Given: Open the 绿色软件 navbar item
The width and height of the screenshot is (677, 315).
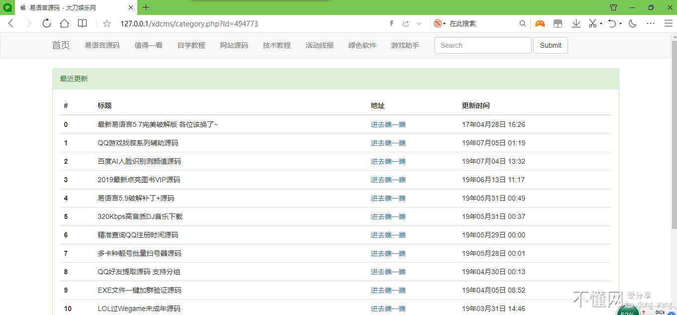Looking at the screenshot, I should [x=362, y=45].
